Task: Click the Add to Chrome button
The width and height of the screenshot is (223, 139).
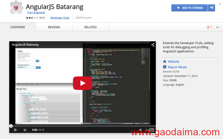Action: click(x=190, y=8)
